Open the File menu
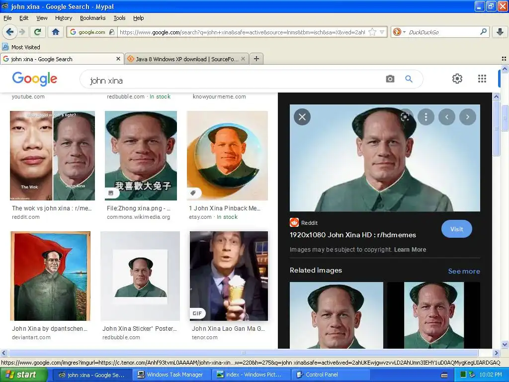509x382 pixels. point(7,18)
